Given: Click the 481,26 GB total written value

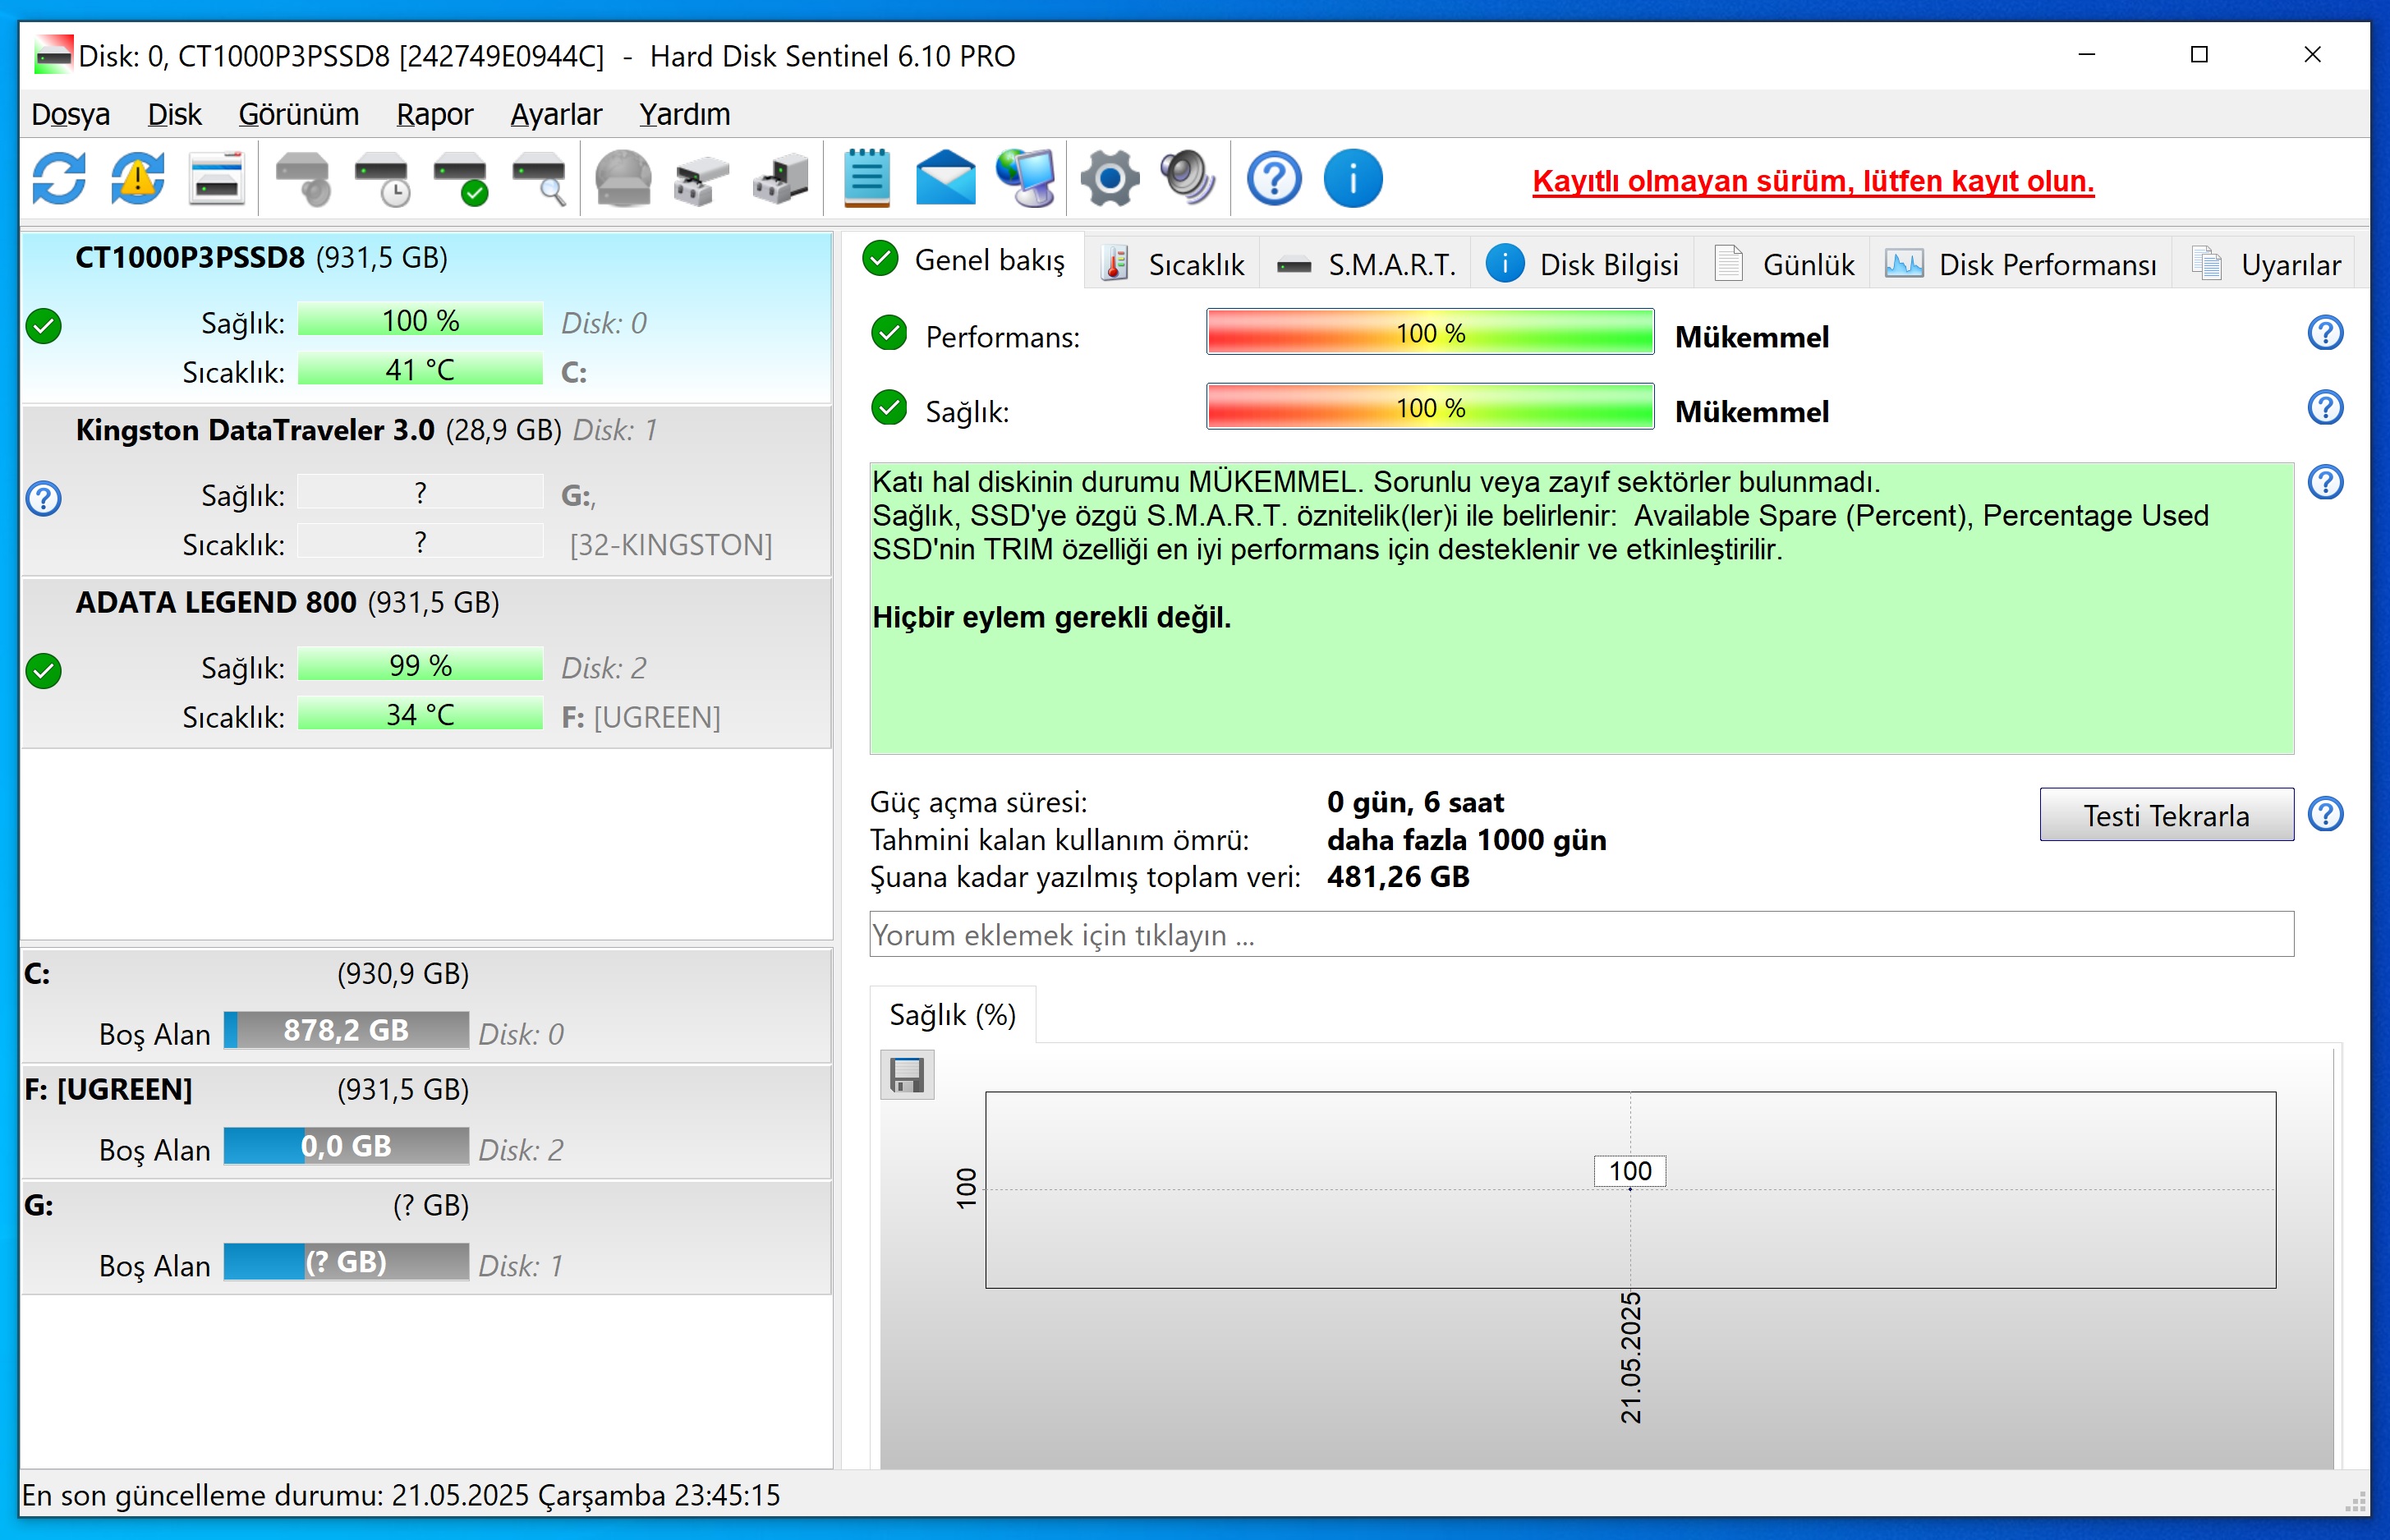Looking at the screenshot, I should [1398, 877].
